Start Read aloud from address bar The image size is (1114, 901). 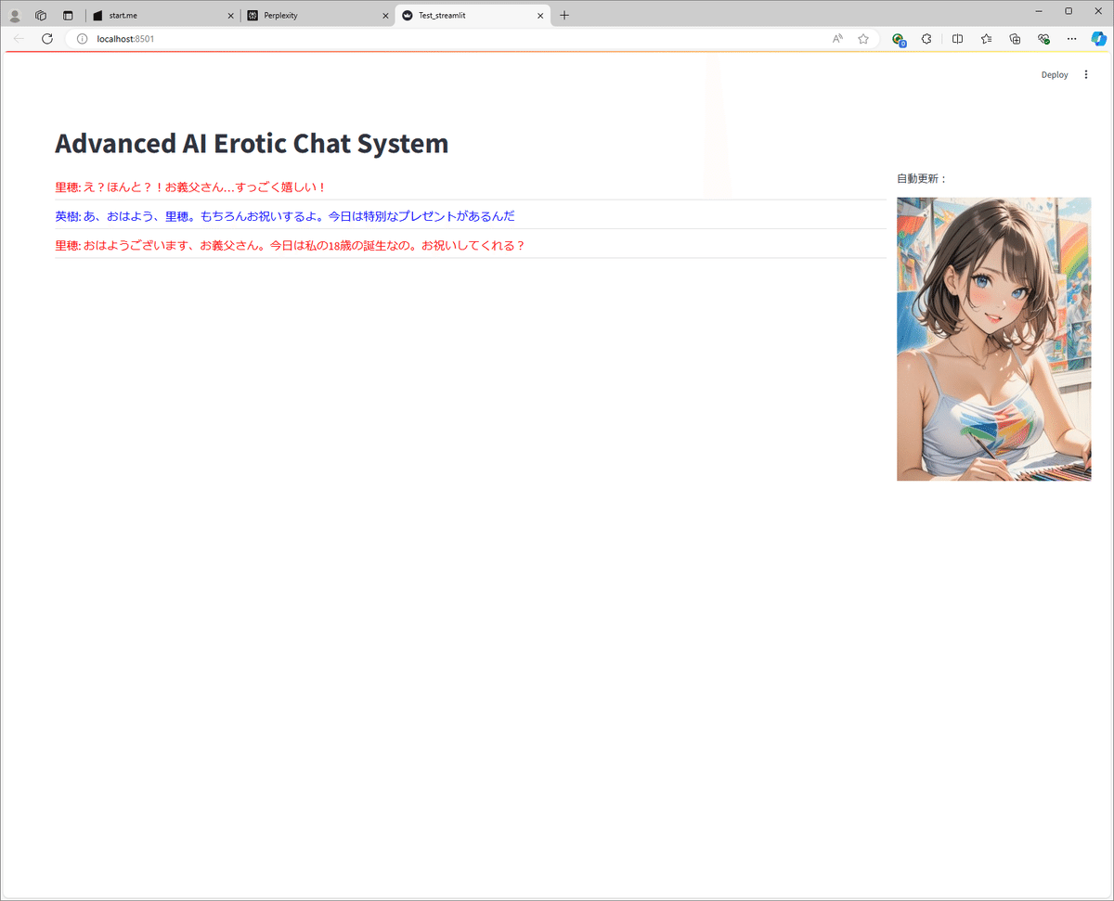(837, 39)
